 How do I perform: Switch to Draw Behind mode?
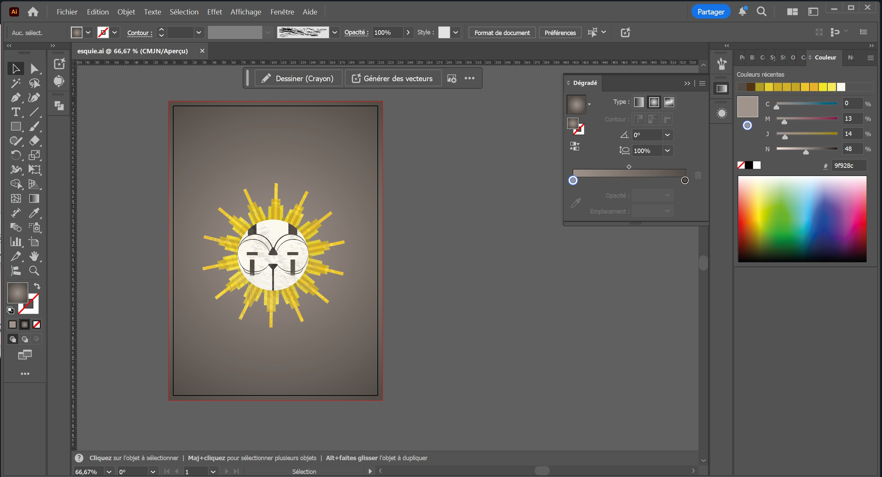pos(25,339)
